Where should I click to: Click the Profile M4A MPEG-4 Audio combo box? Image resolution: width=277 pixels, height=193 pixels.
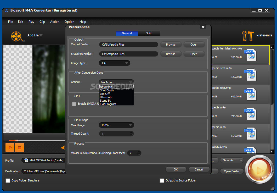pos(43,160)
